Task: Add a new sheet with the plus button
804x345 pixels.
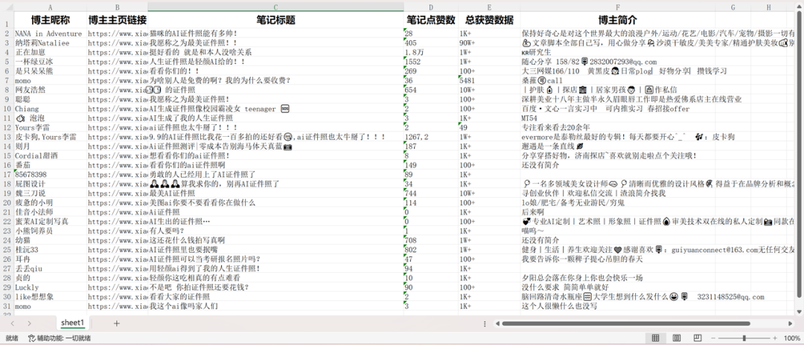Action: coord(116,323)
